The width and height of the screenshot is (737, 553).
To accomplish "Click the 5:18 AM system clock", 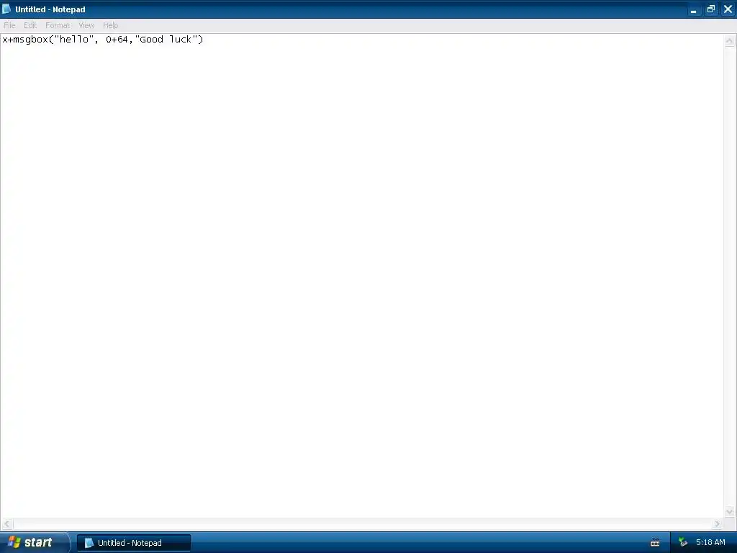I will [710, 543].
